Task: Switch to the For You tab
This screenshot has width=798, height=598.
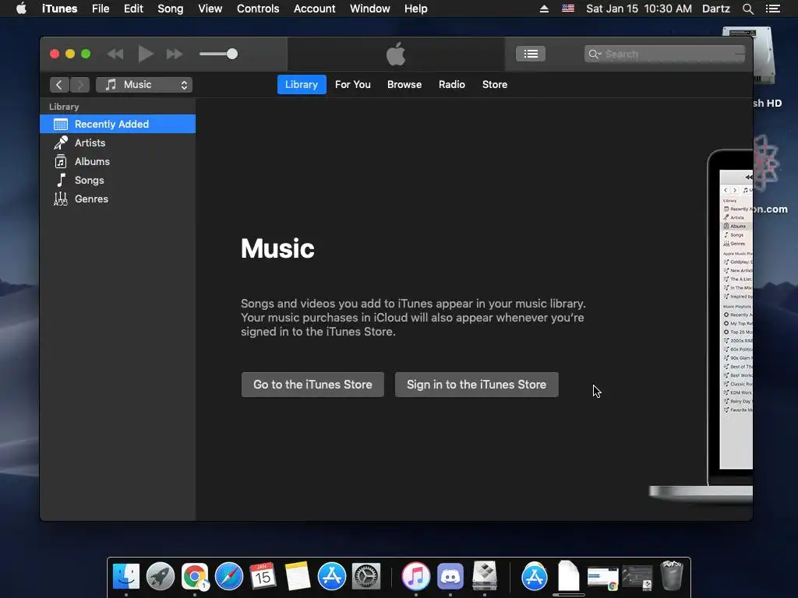Action: [353, 84]
